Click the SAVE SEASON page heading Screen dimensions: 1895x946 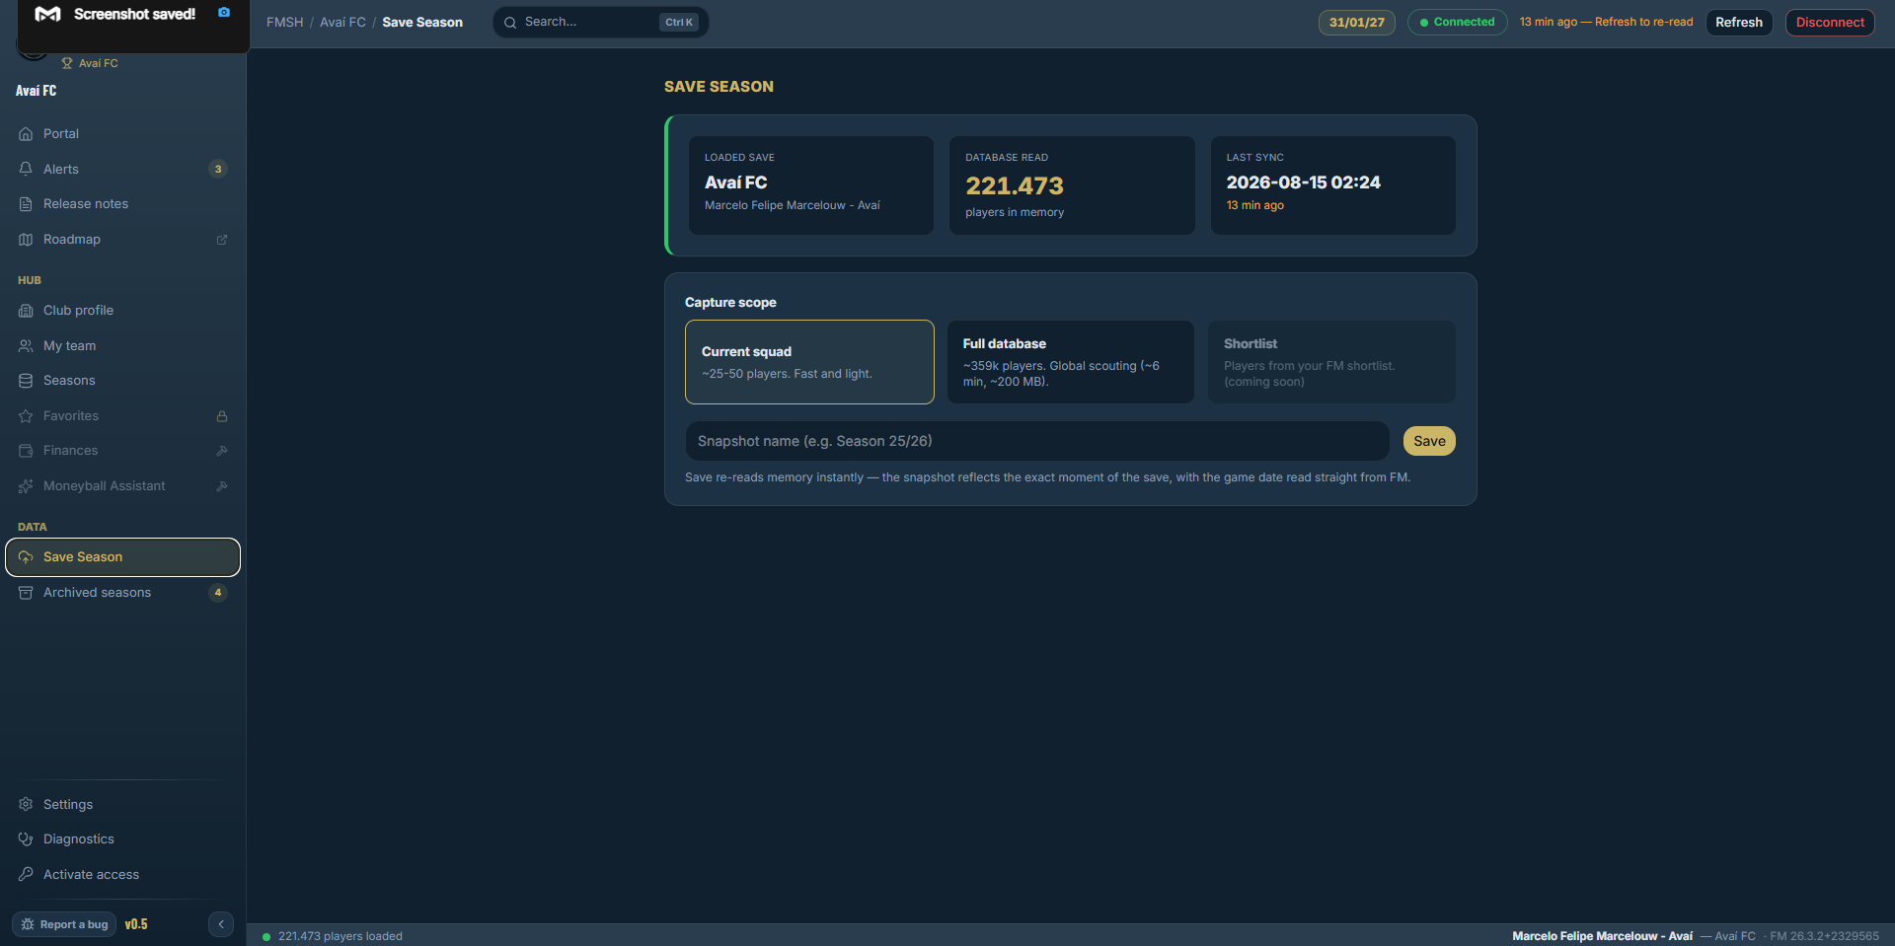click(x=719, y=87)
